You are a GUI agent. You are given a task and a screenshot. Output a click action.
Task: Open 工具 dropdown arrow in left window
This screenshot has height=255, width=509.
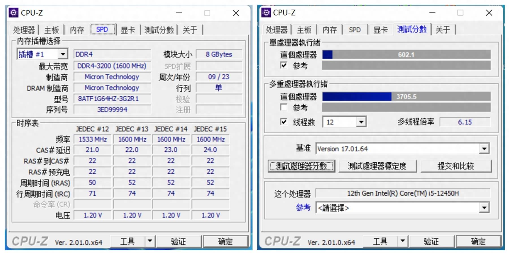150,241
